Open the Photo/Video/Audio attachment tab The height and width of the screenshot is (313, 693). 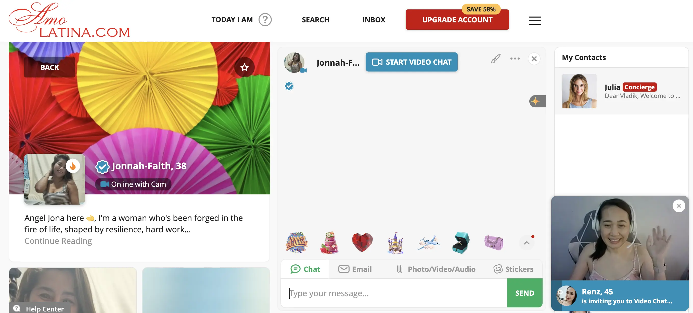436,269
